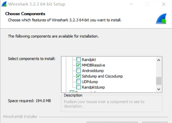This screenshot has height=123, width=172.
Task: Click the components list scroll-up arrow
Action: pyautogui.click(x=159, y=60)
